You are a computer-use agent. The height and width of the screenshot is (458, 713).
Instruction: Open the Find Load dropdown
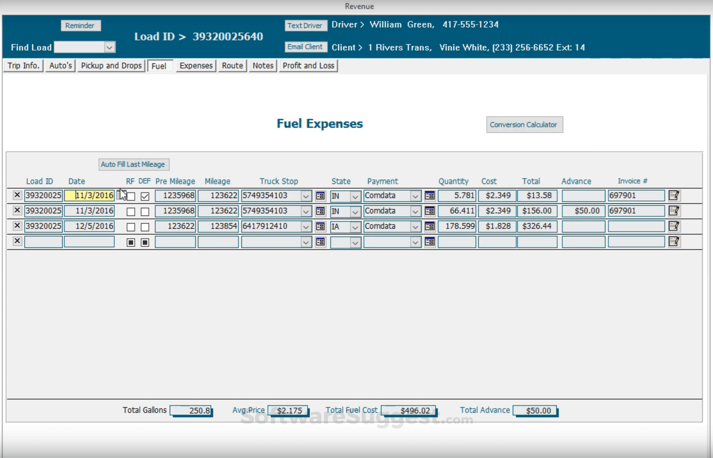pos(110,47)
